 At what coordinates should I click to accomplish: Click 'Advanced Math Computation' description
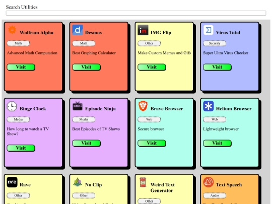click(x=32, y=53)
